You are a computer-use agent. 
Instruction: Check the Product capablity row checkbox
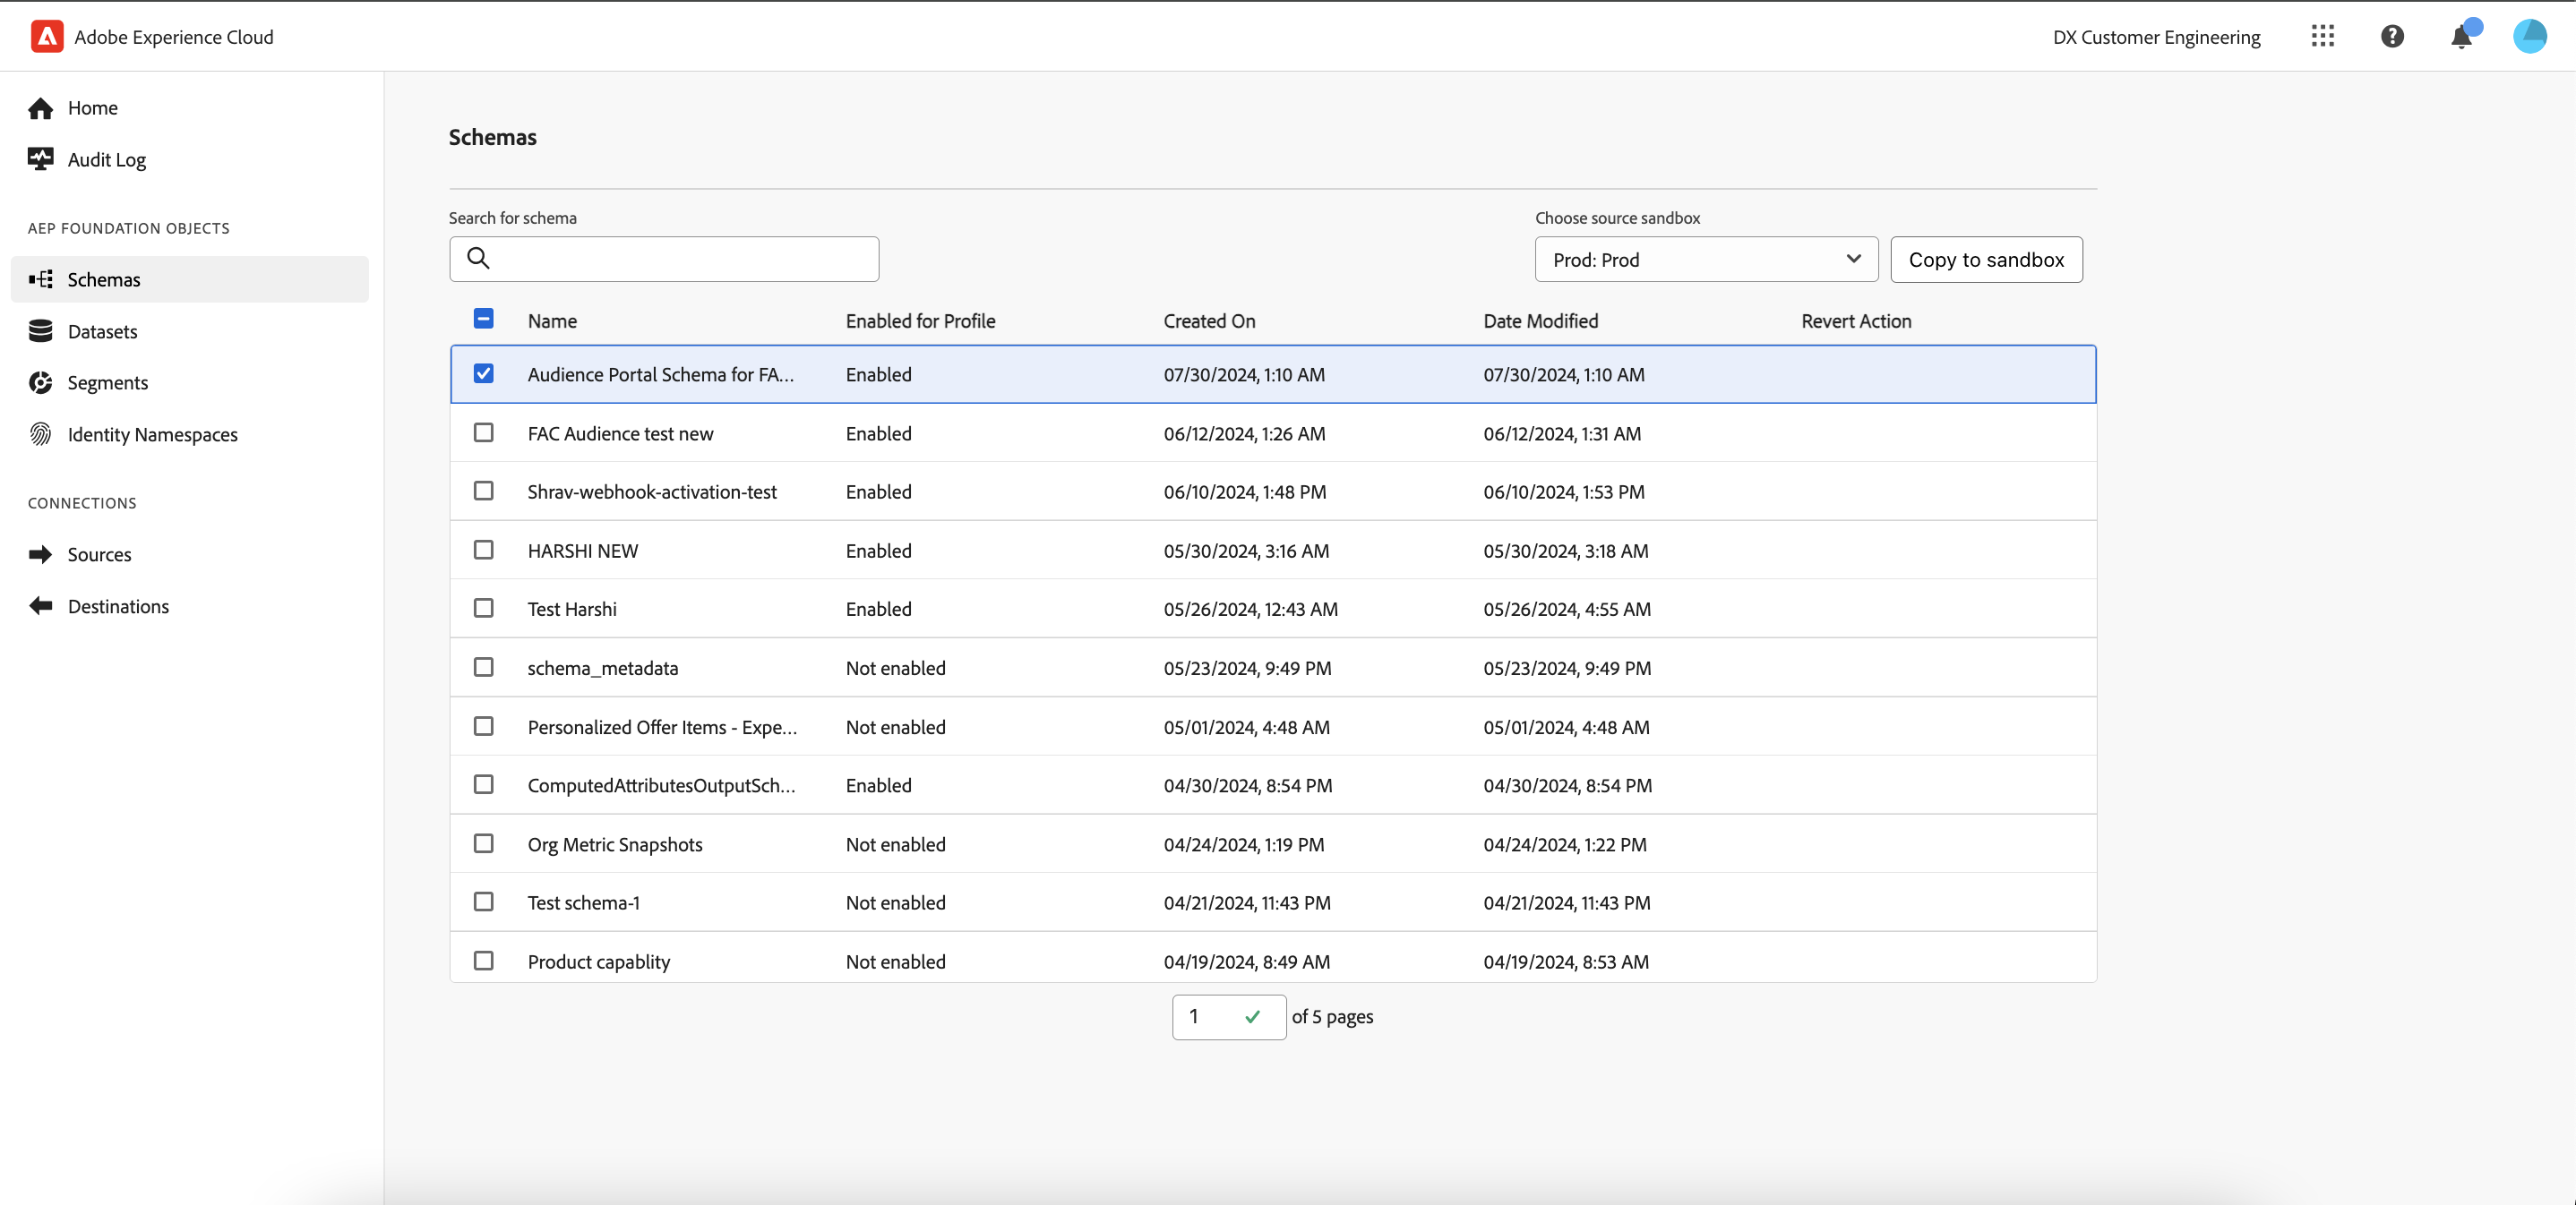483,961
